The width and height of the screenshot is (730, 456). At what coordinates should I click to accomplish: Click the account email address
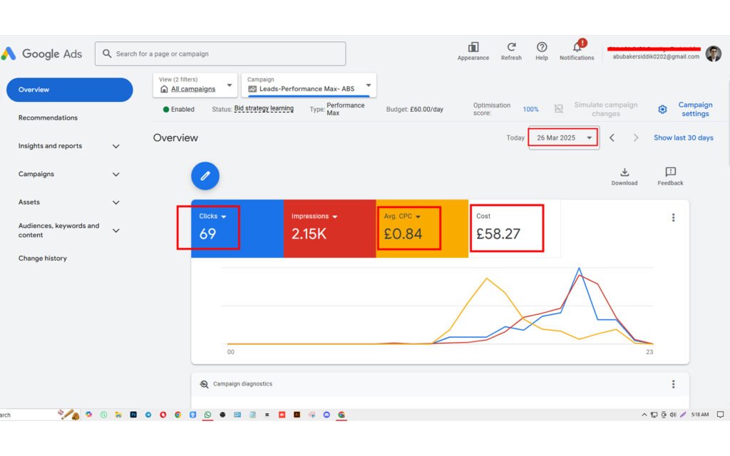(x=656, y=57)
